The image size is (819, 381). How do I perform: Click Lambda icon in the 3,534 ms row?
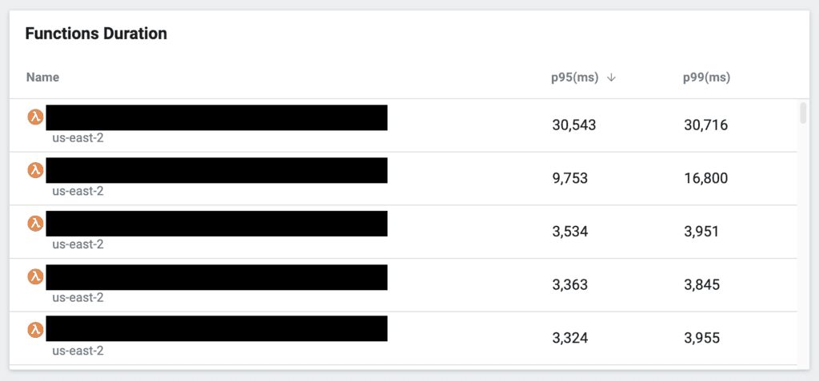[35, 224]
